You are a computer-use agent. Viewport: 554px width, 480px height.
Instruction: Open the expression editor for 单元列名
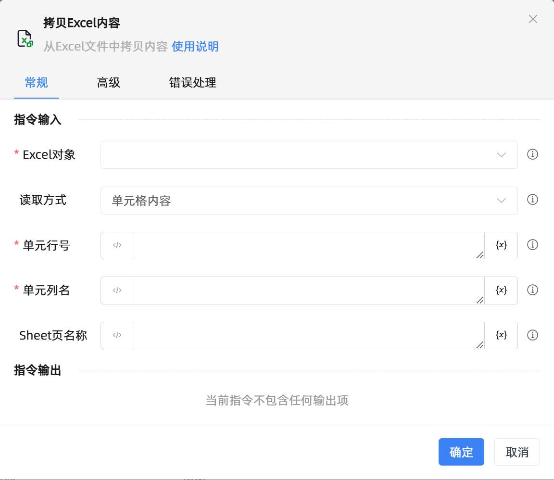tap(117, 290)
